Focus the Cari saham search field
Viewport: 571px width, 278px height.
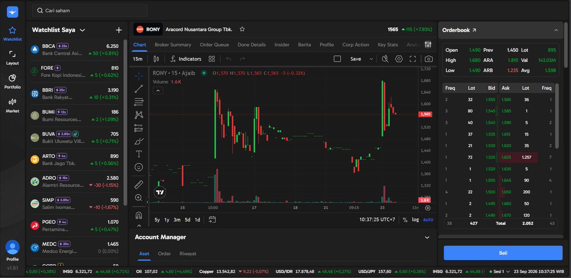(x=89, y=10)
